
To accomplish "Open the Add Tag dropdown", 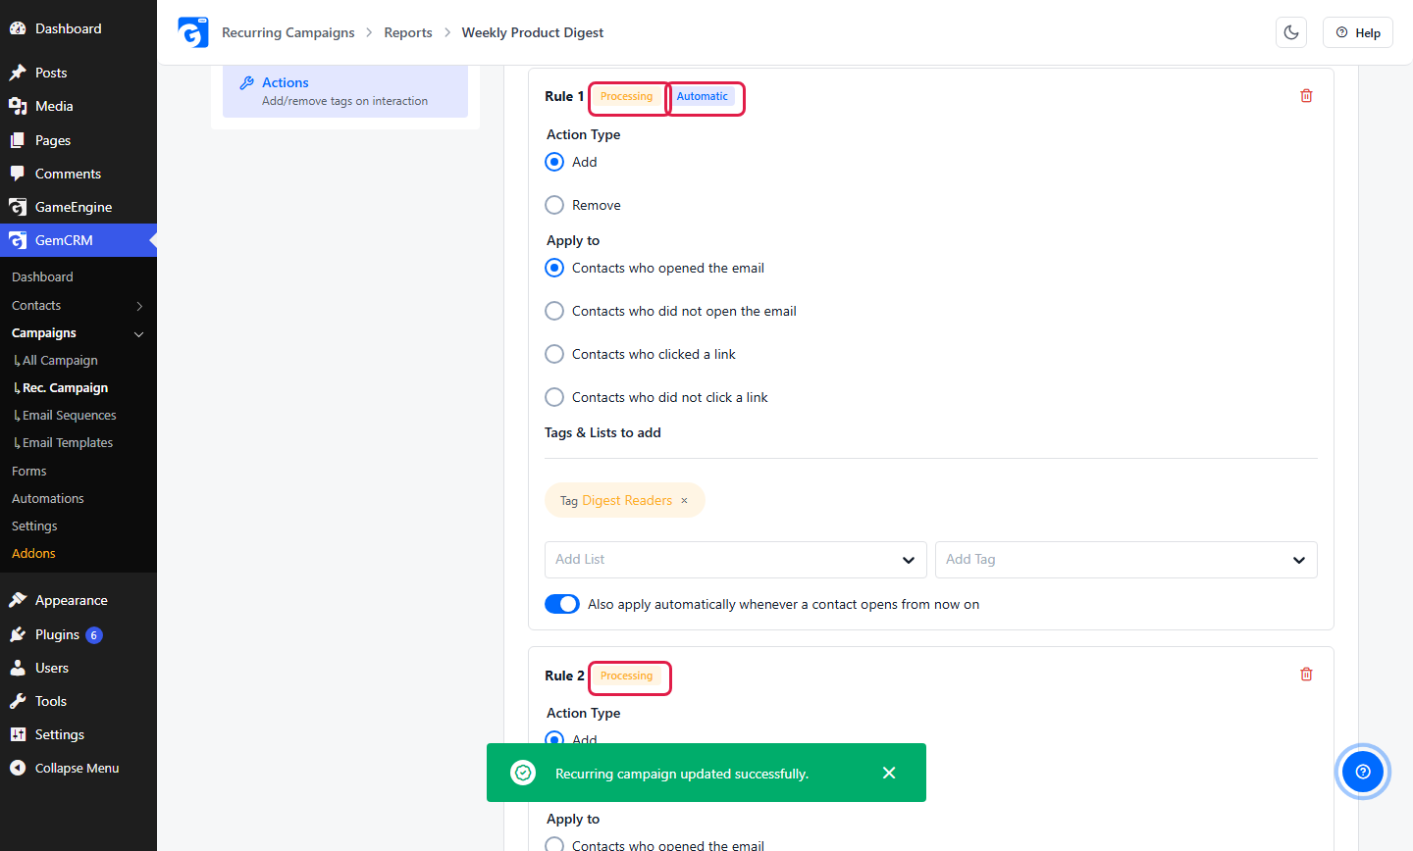I will coord(1126,560).
